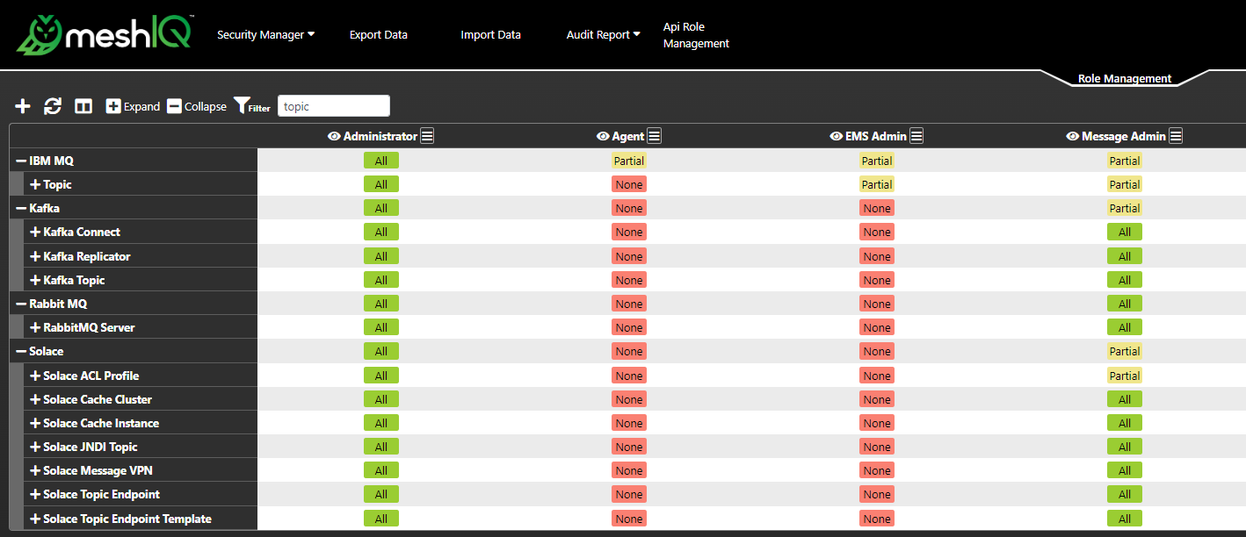Image resolution: width=1246 pixels, height=537 pixels.
Task: Refresh the role grid using the refresh icon
Action: [x=53, y=105]
